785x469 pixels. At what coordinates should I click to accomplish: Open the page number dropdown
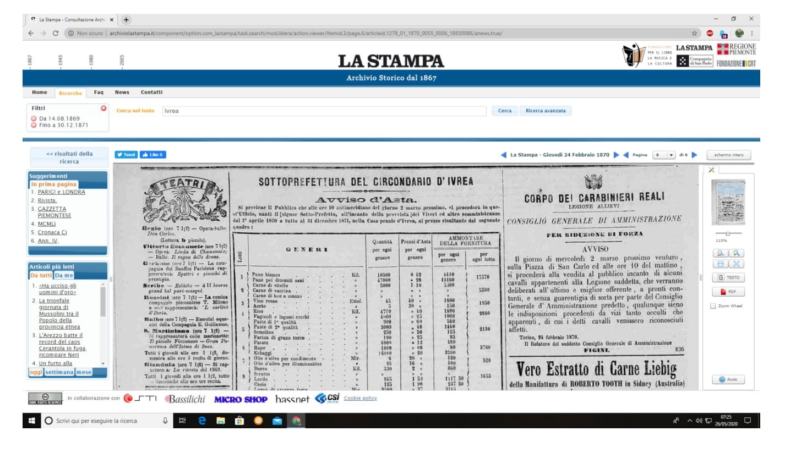pyautogui.click(x=664, y=155)
